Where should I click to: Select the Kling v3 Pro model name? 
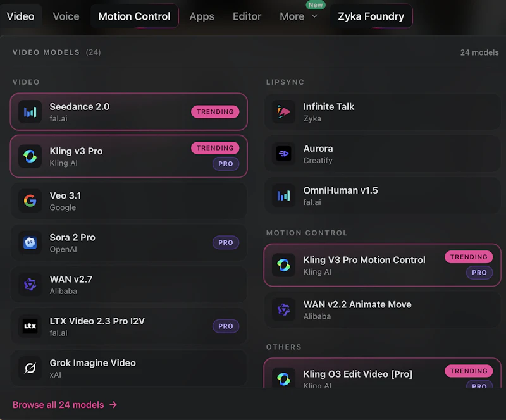(76, 151)
